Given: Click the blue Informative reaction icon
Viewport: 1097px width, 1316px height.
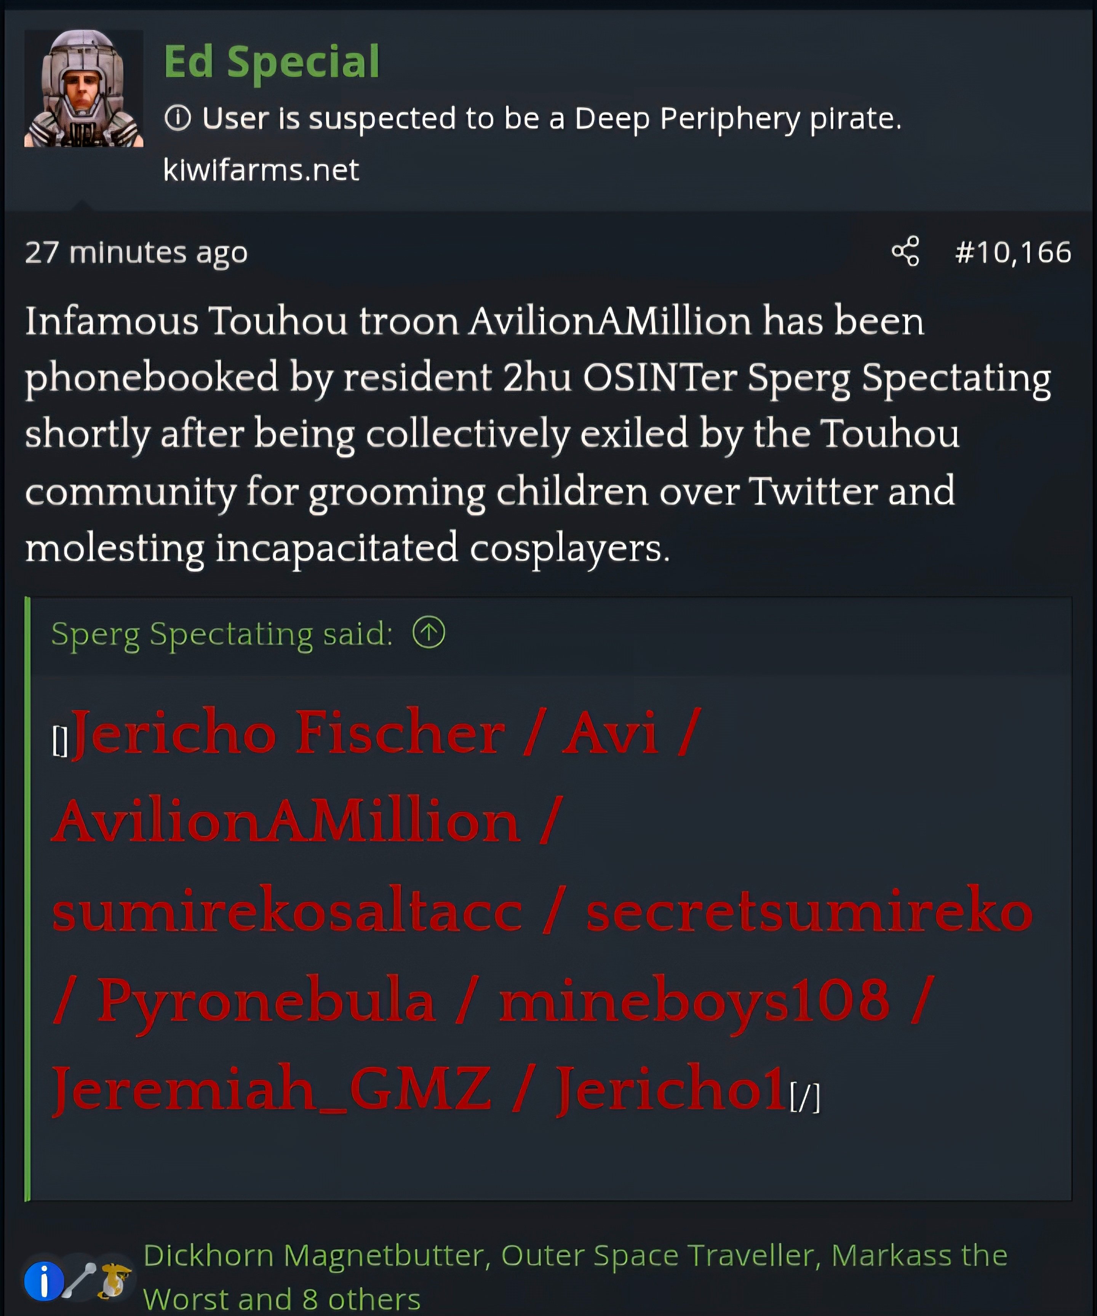Looking at the screenshot, I should tap(44, 1281).
